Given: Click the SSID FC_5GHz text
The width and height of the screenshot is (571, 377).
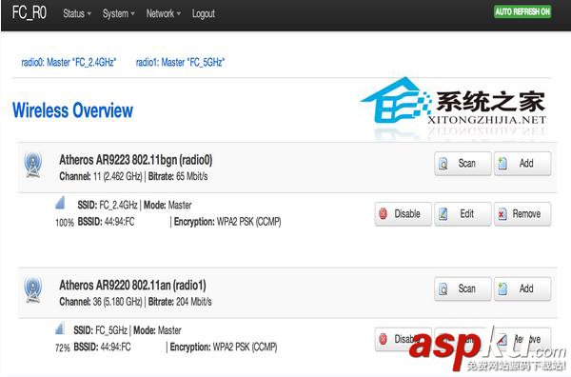Looking at the screenshot, I should [x=100, y=330].
